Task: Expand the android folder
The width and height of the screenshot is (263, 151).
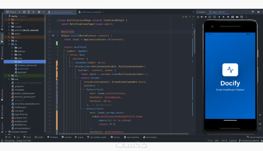Action: point(9,30)
